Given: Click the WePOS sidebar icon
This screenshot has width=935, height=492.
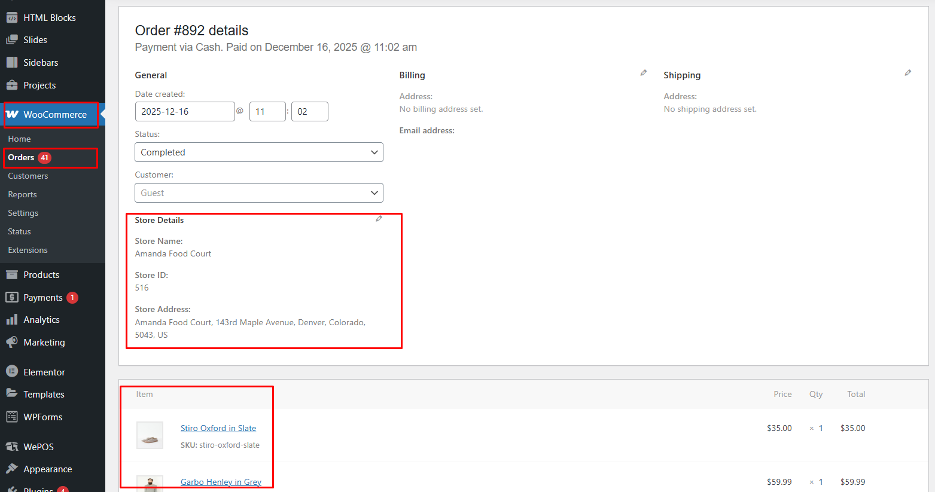Looking at the screenshot, I should coord(12,447).
